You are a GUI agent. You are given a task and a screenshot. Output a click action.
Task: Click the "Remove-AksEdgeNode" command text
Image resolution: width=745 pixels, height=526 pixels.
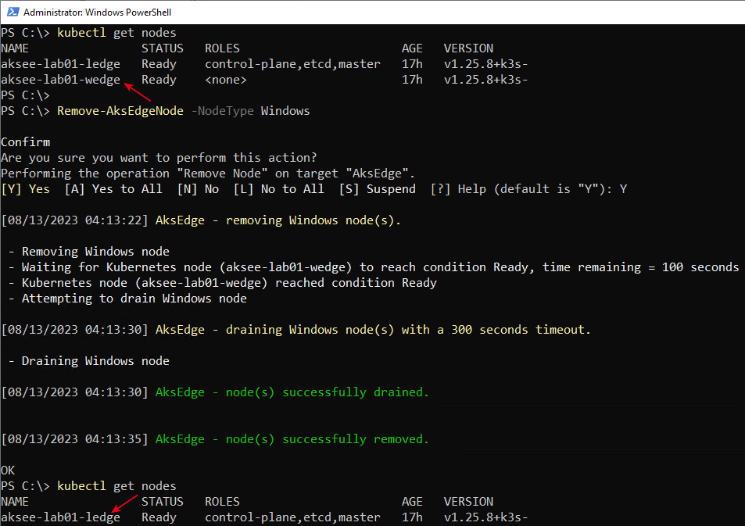click(120, 111)
